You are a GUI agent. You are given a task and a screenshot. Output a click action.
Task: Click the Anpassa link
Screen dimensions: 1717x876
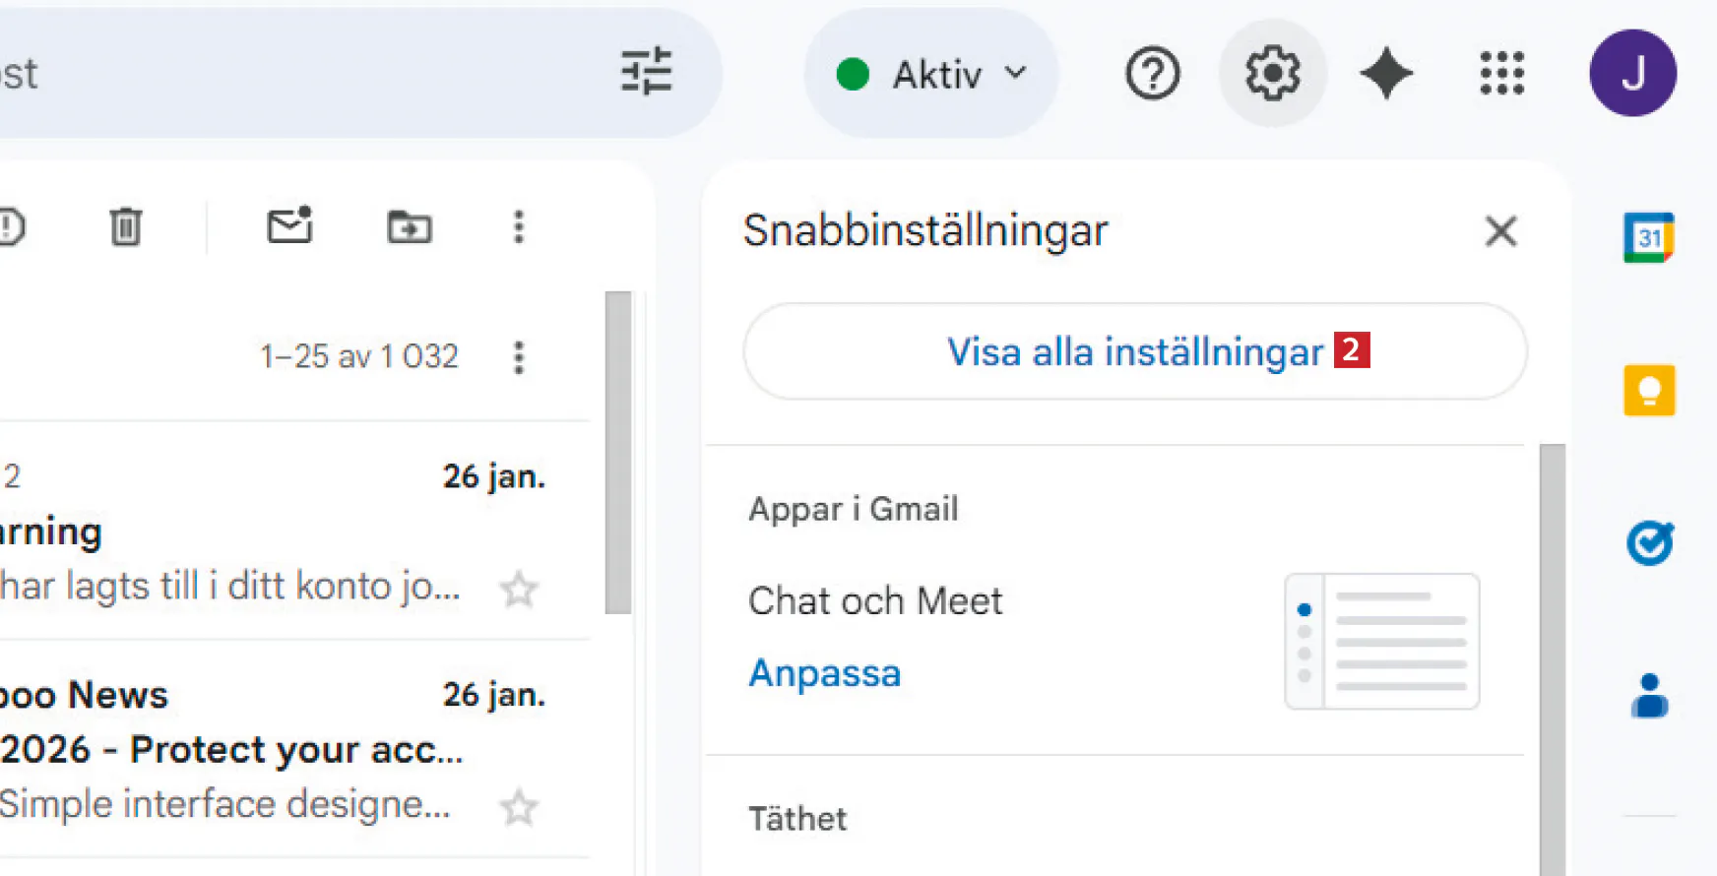point(824,673)
